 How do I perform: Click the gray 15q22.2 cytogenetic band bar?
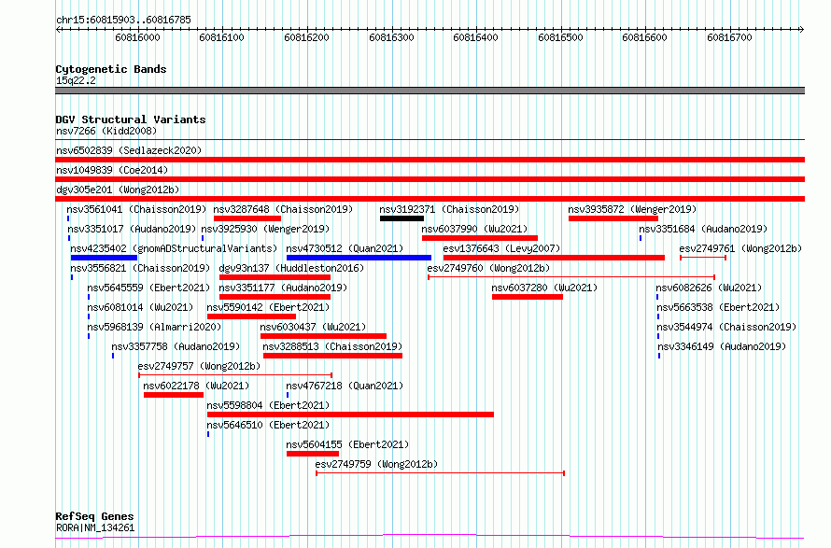[430, 91]
